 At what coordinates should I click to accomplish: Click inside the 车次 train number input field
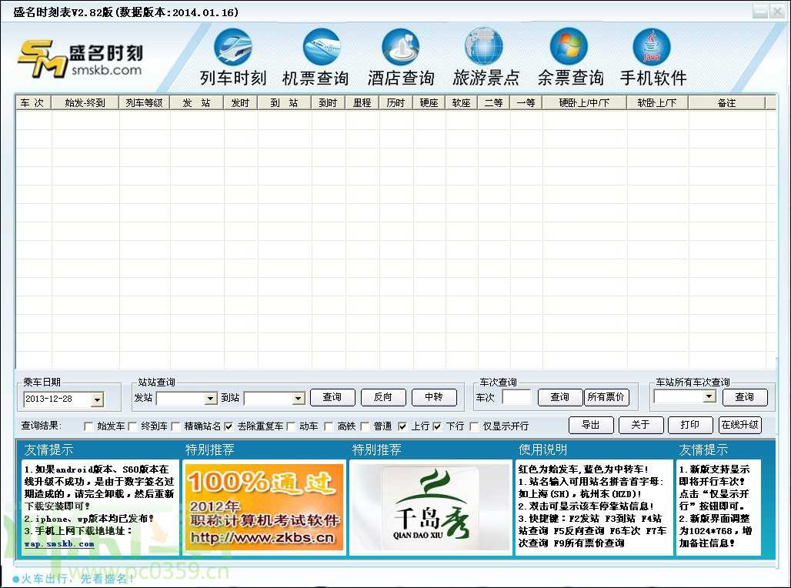(x=518, y=397)
